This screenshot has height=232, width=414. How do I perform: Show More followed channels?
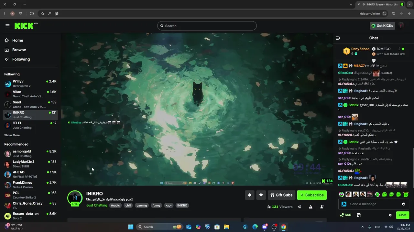[12, 135]
